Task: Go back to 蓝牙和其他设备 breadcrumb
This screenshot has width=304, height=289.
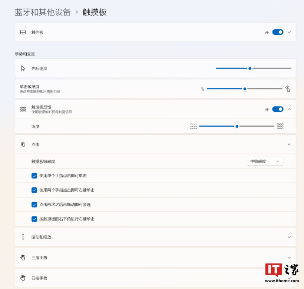Action: (43, 12)
